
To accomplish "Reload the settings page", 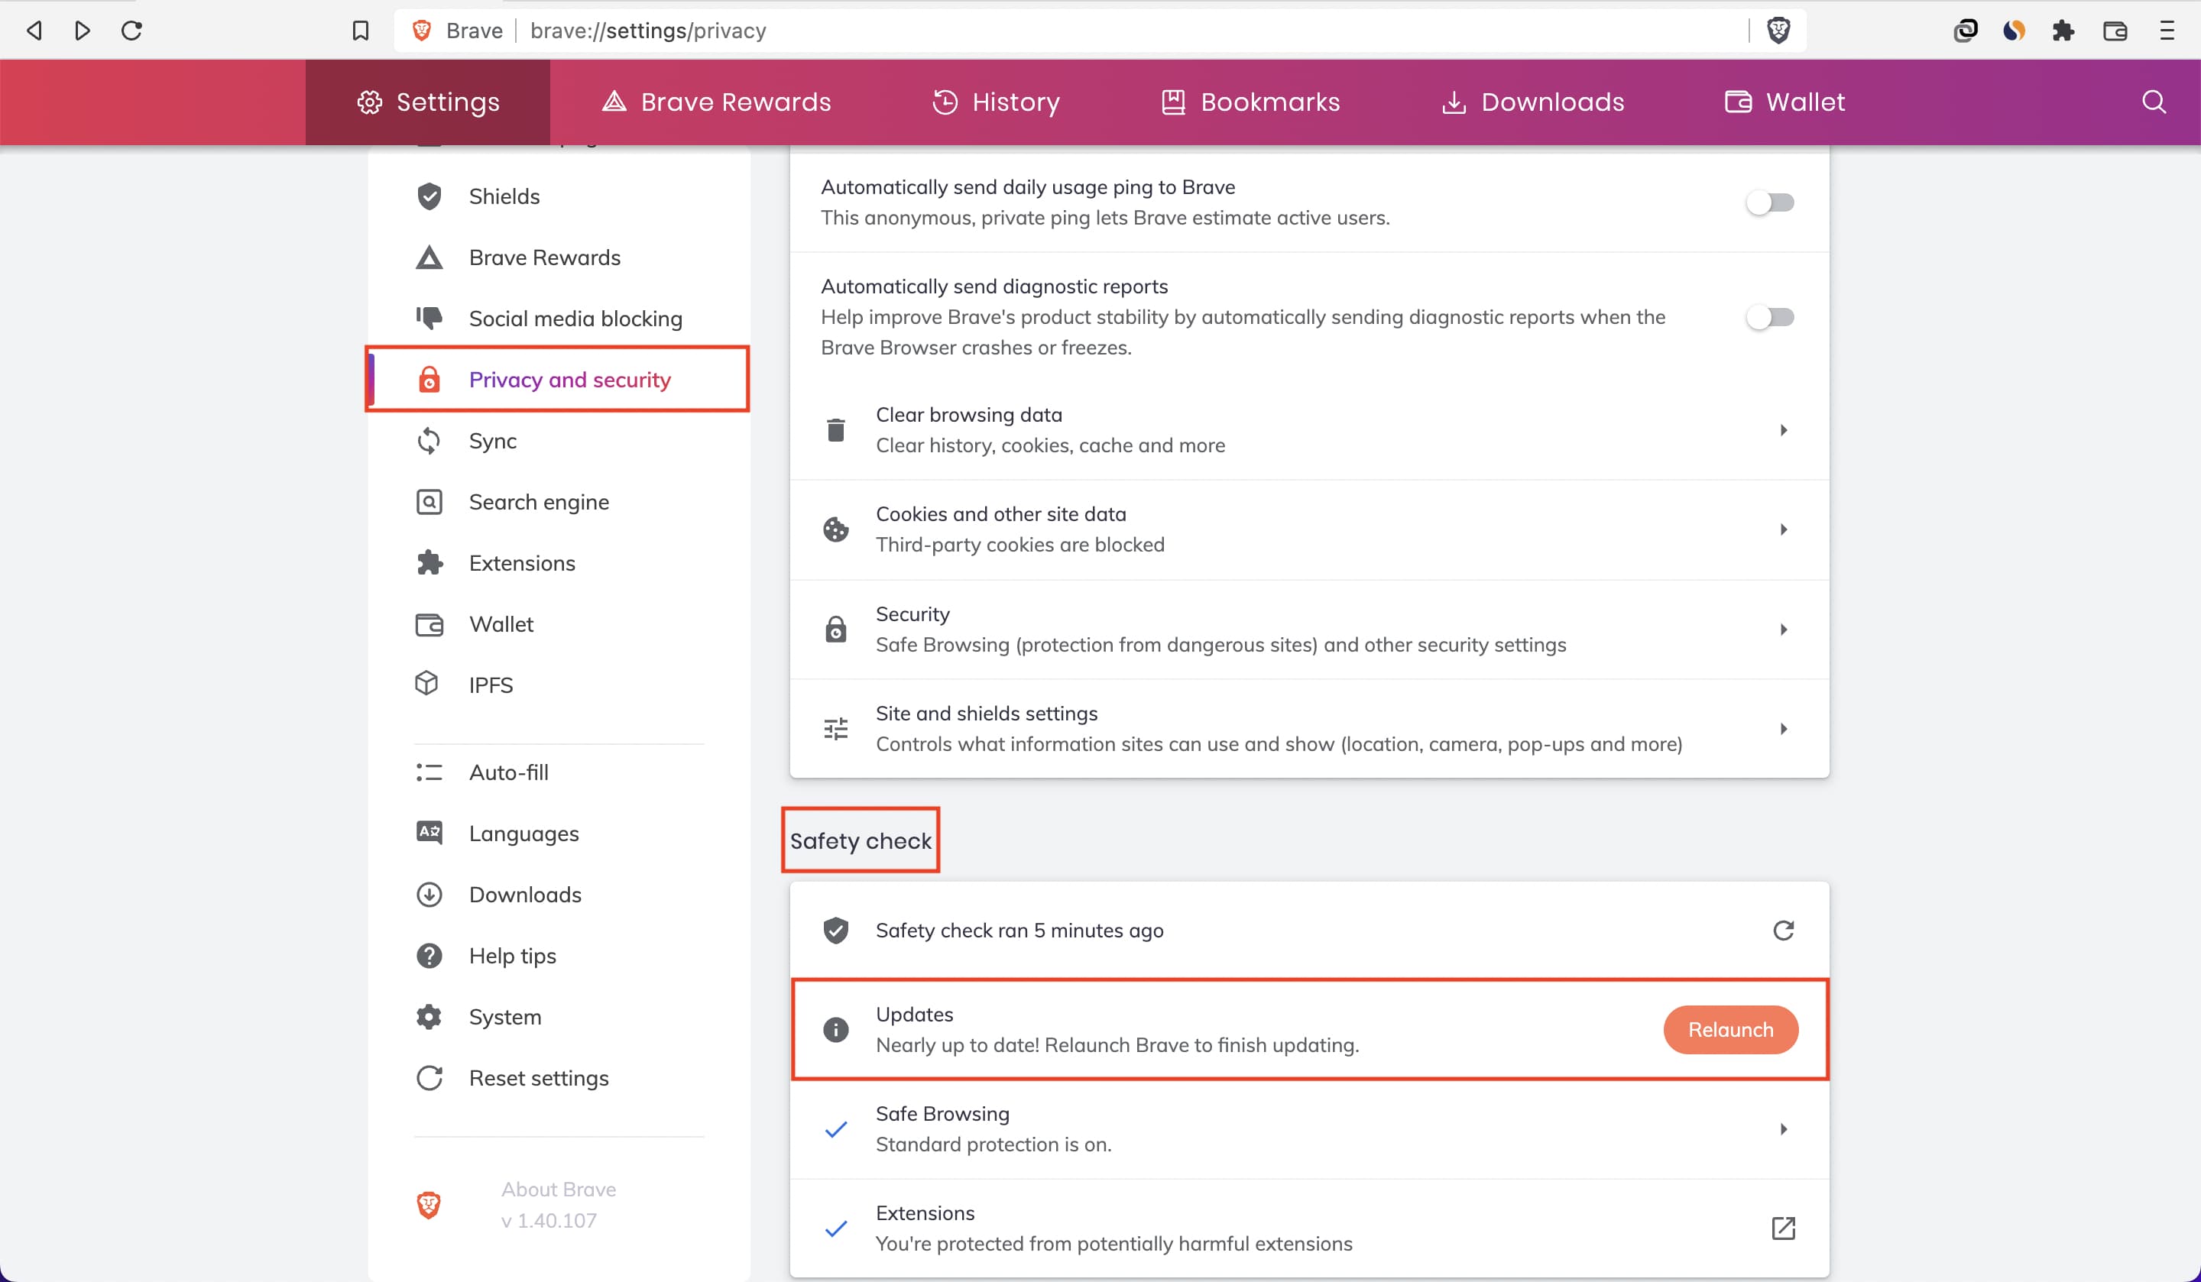I will (x=132, y=31).
